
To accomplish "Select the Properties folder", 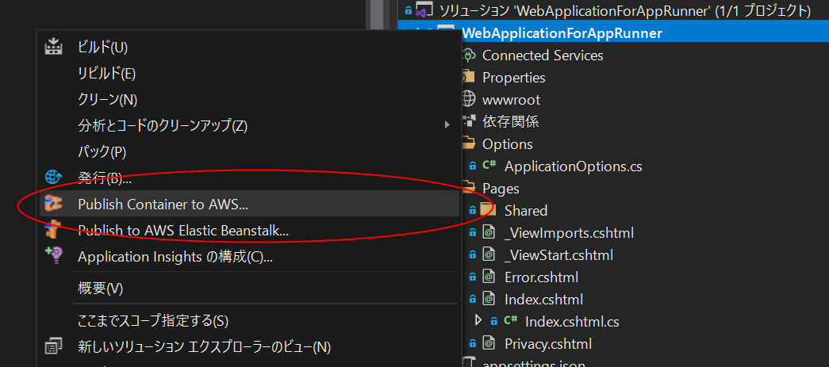I will pos(513,78).
